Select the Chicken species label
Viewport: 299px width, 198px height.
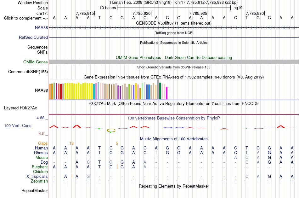(40, 172)
